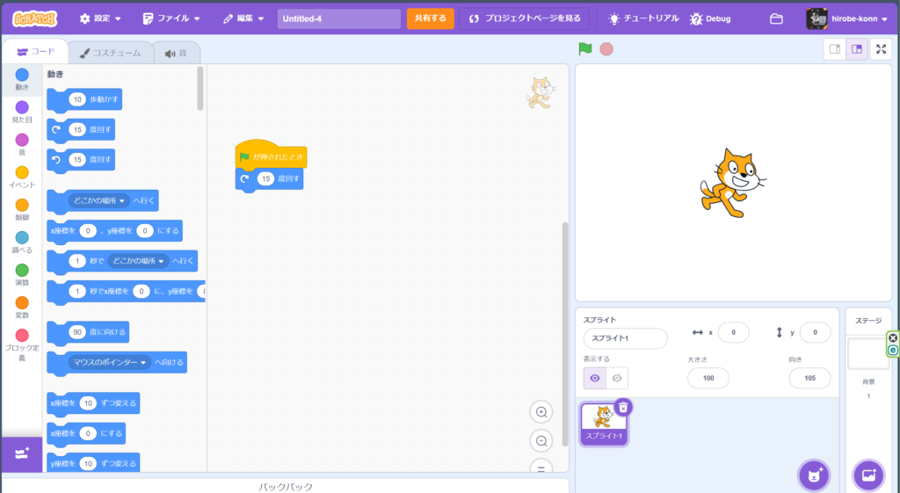Viewport: 900px width, 493px height.
Task: Select the 制御 control category
Action: click(22, 209)
